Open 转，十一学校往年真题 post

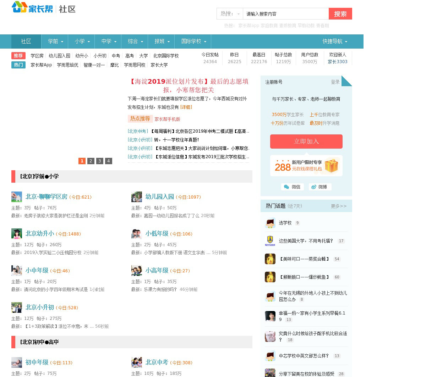click(176, 140)
